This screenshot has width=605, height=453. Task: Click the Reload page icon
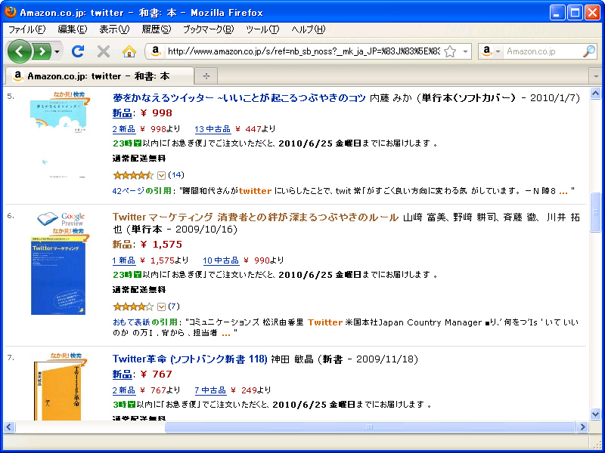pyautogui.click(x=78, y=52)
